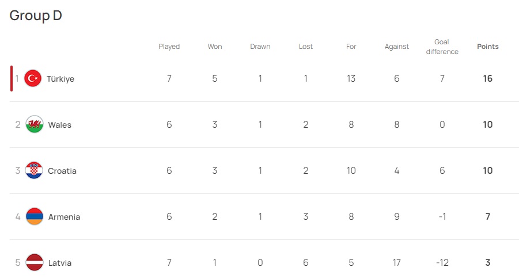Click the Türkiye flag icon

click(x=33, y=78)
